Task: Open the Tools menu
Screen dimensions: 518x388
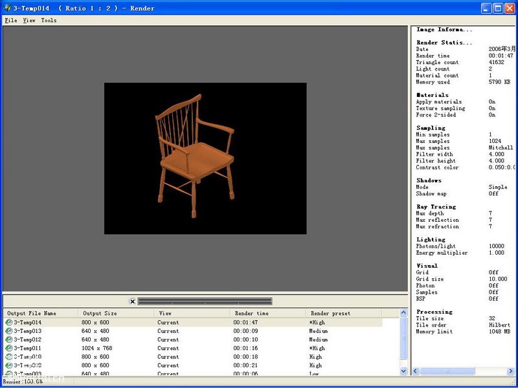Action: (49, 21)
